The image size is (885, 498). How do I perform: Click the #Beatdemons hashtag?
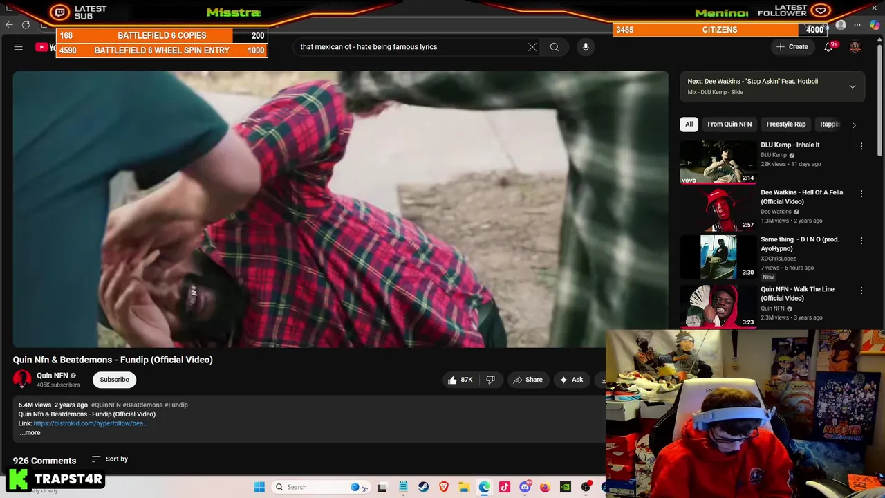coord(142,405)
